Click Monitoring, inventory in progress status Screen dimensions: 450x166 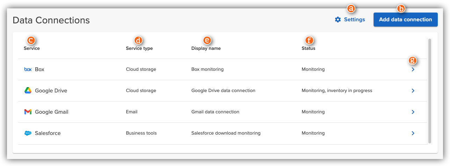pyautogui.click(x=337, y=91)
